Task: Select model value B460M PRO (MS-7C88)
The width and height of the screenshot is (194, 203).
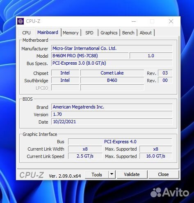Action: tap(90, 56)
